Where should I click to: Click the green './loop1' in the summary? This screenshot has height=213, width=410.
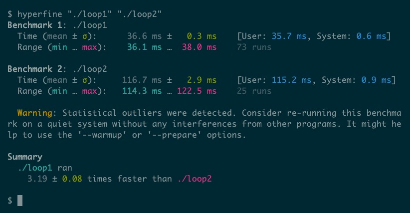click(x=35, y=168)
